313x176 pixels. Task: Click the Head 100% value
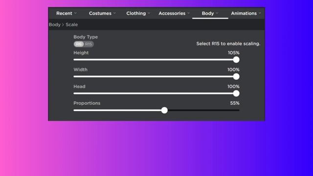click(233, 87)
